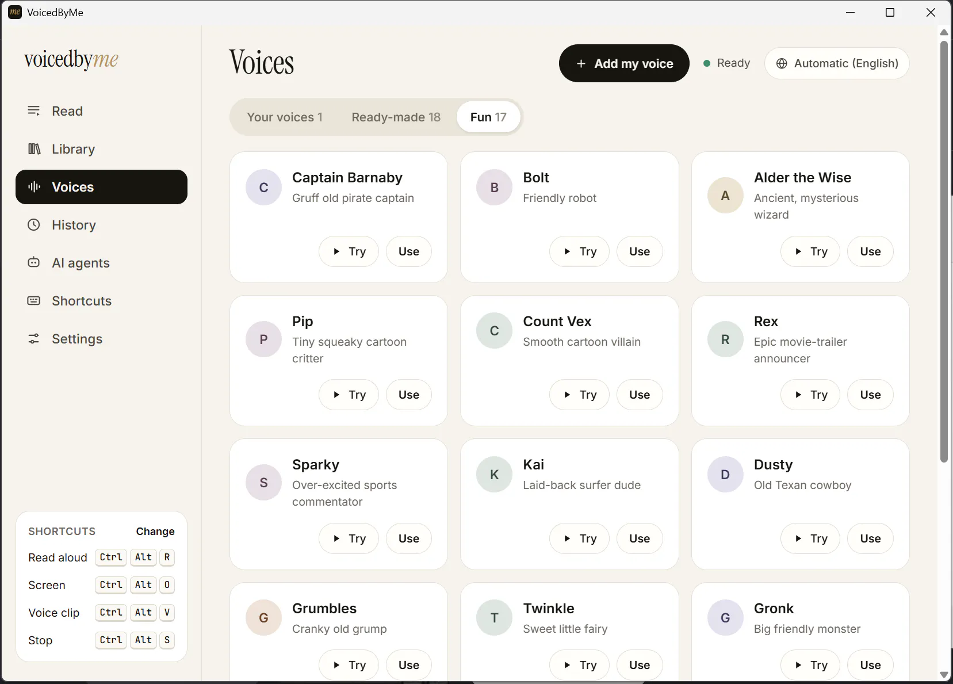Screen dimensions: 953x684
Task: Click Kai's avatar circle
Action: pos(494,475)
